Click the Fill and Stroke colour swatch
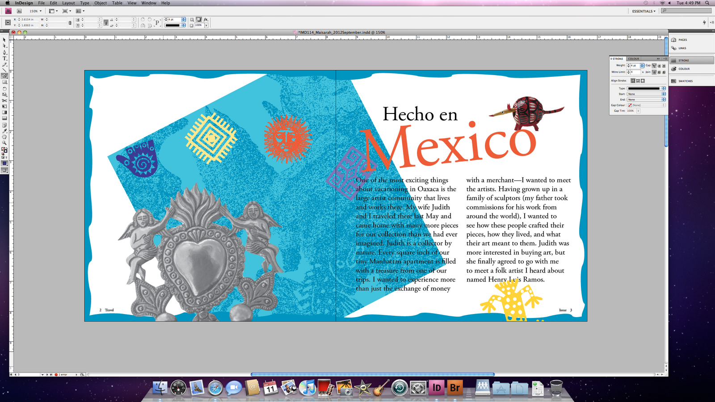The height and width of the screenshot is (402, 715). [4, 150]
